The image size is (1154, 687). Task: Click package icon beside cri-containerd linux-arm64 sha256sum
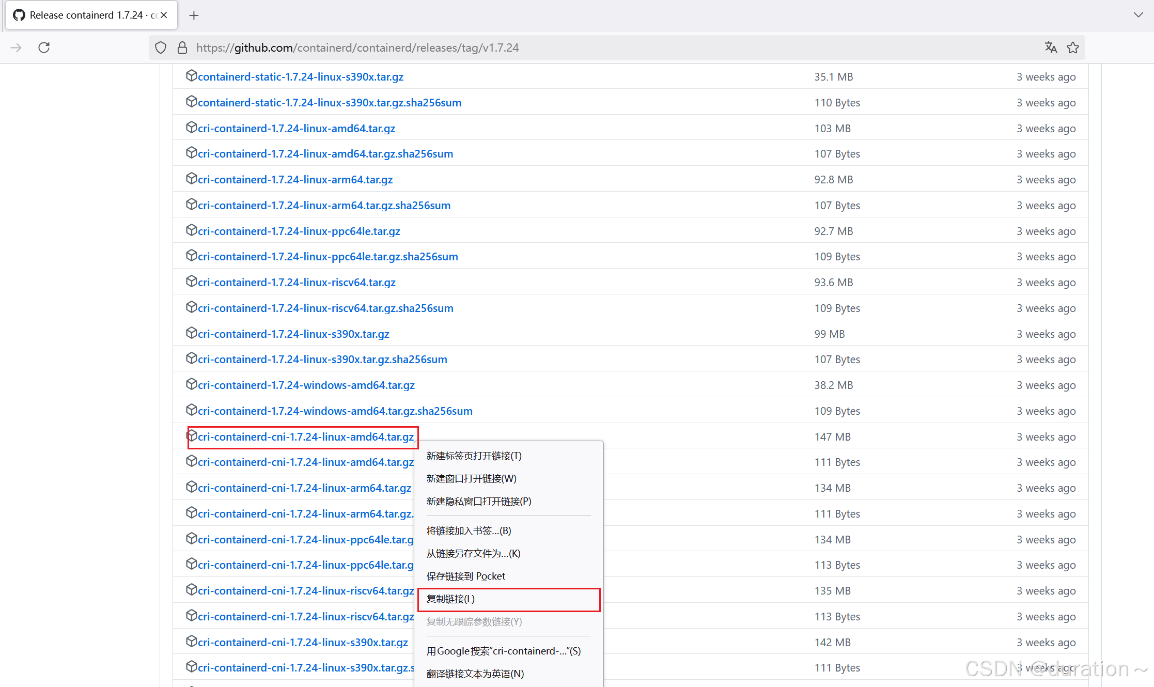click(191, 204)
